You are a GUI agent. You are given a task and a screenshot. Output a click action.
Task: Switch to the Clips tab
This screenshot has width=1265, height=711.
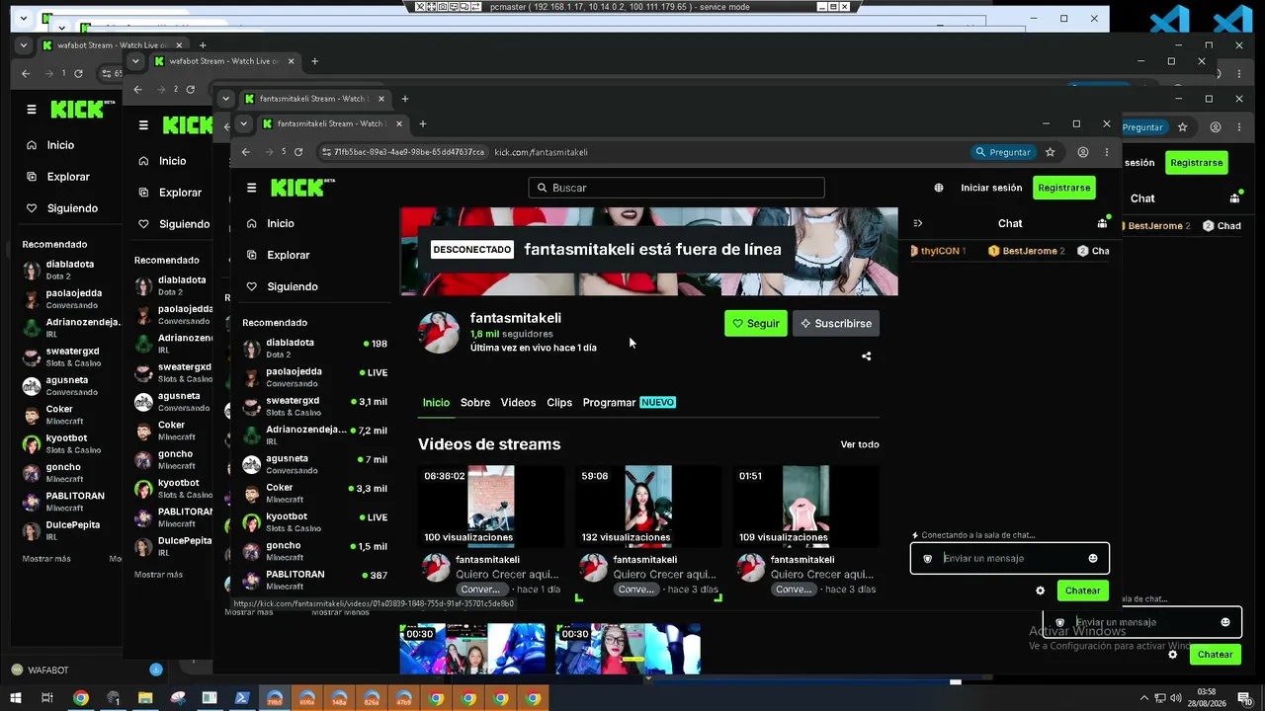pos(559,403)
